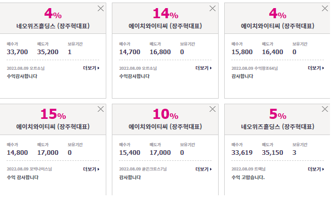Click the 33,619 purchase price value
Screen dimensions: 331x216
click(x=242, y=153)
